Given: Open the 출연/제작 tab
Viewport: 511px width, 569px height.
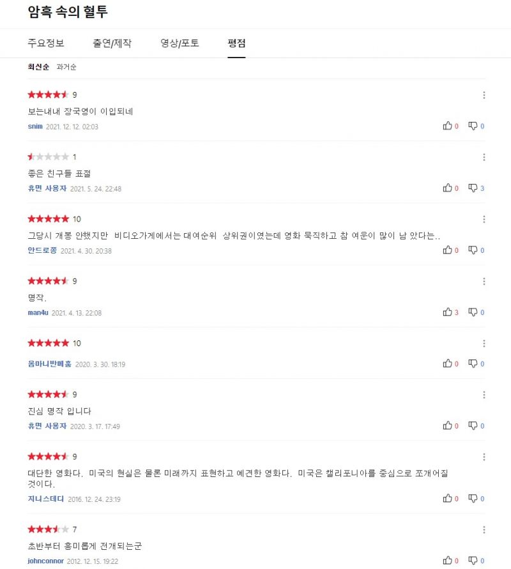Looking at the screenshot, I should [x=112, y=43].
